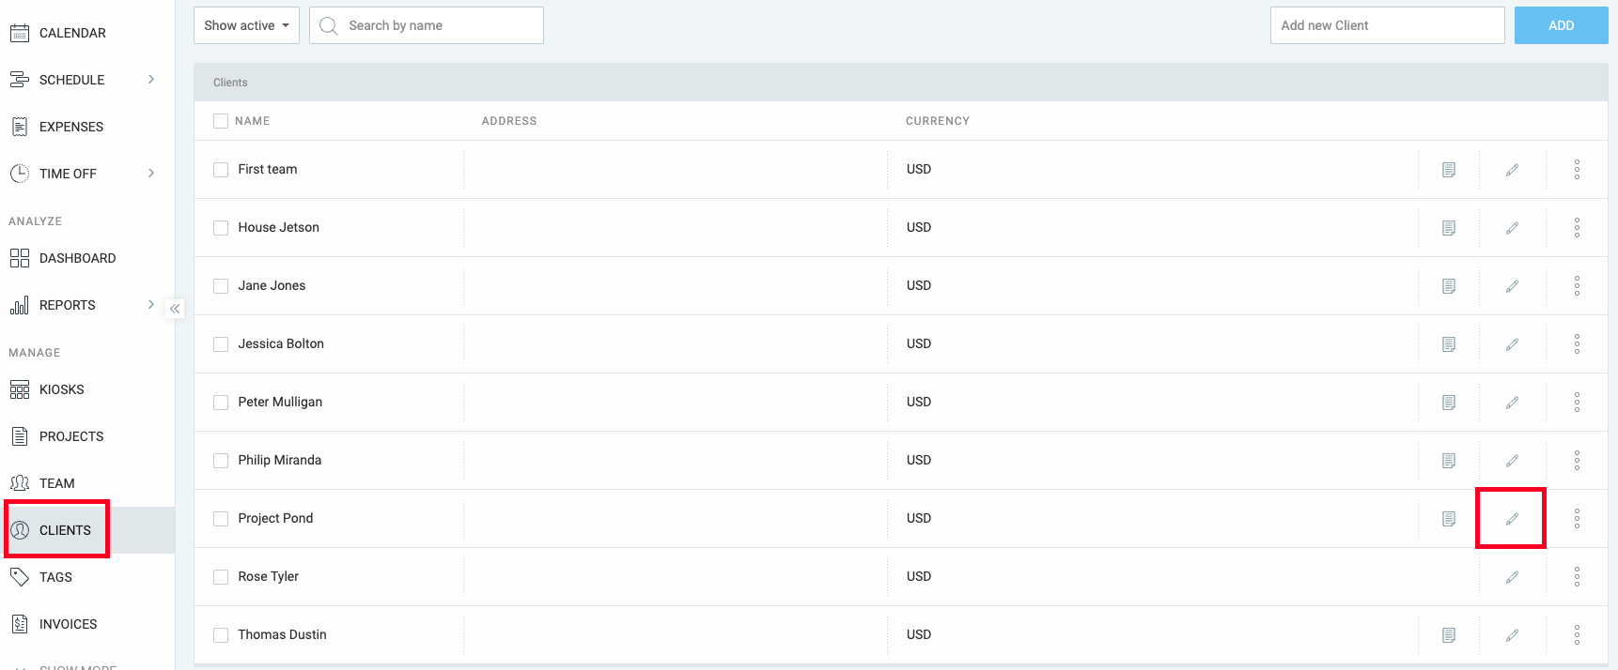1618x670 pixels.
Task: Click the pencil edit icon for Project Pond
Action: point(1512,519)
